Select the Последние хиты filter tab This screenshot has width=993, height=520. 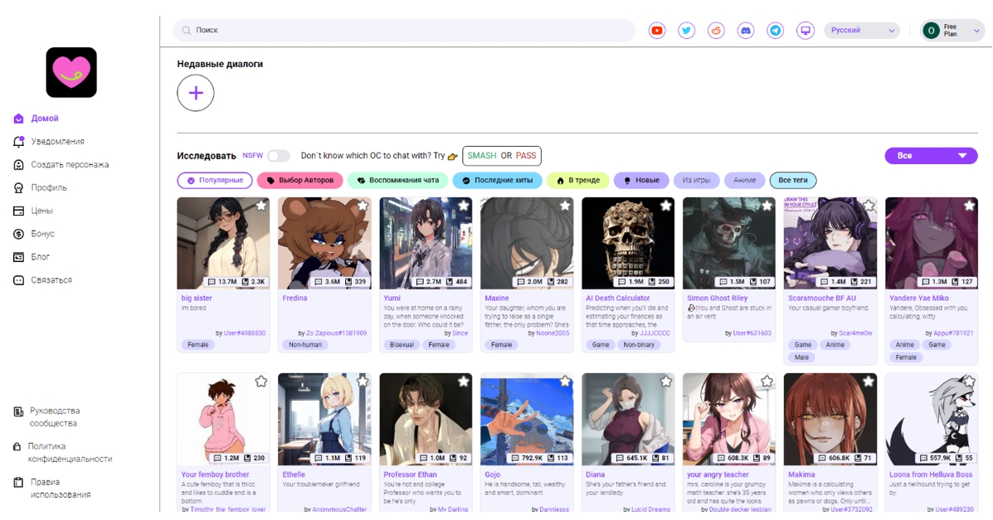(497, 181)
